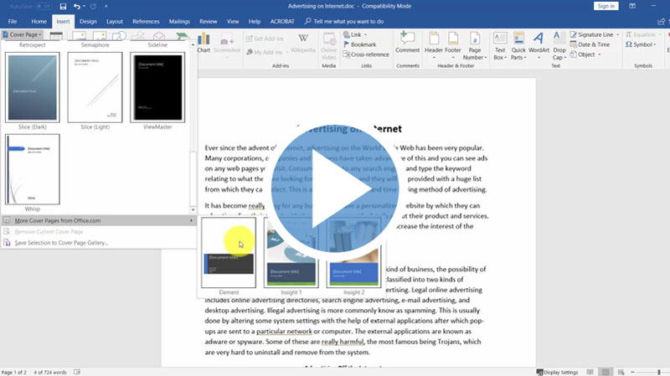Image resolution: width=670 pixels, height=376 pixels.
Task: Click the Bookmark button
Action: pyautogui.click(x=363, y=44)
